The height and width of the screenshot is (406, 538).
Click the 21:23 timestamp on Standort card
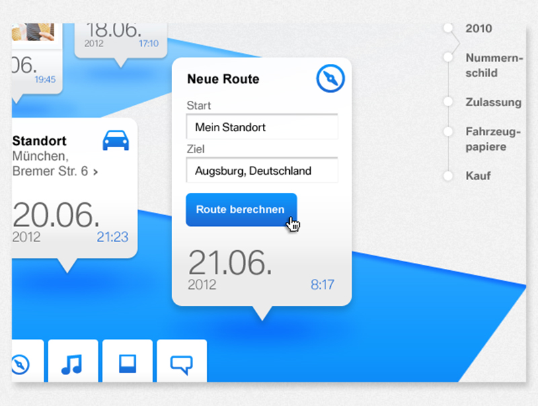(x=112, y=237)
